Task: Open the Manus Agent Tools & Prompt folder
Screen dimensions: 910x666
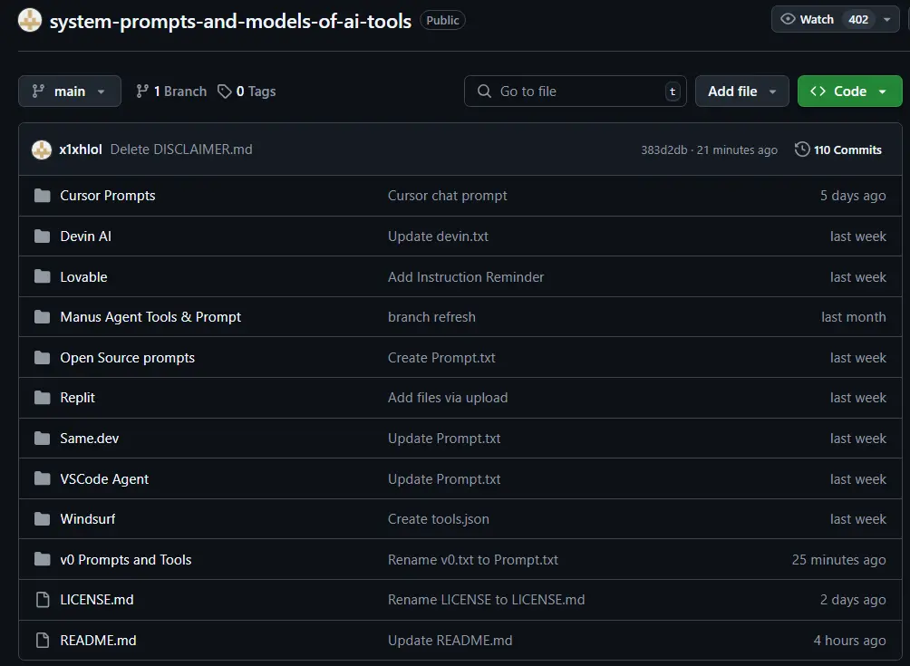Action: (150, 317)
